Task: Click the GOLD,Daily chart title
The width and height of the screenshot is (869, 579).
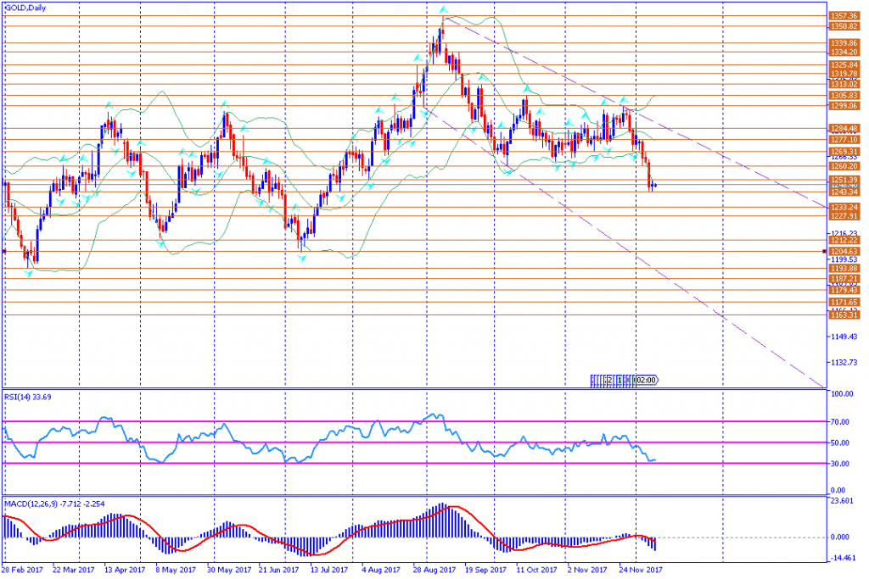Action: pyautogui.click(x=26, y=8)
